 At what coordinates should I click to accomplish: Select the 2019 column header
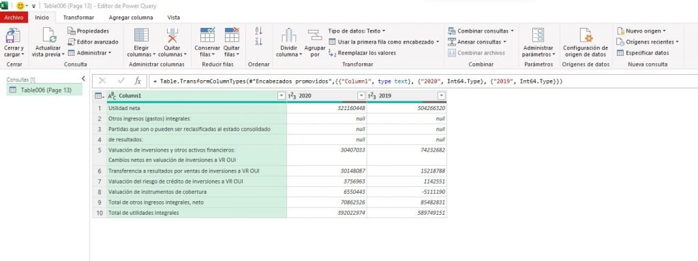point(407,95)
